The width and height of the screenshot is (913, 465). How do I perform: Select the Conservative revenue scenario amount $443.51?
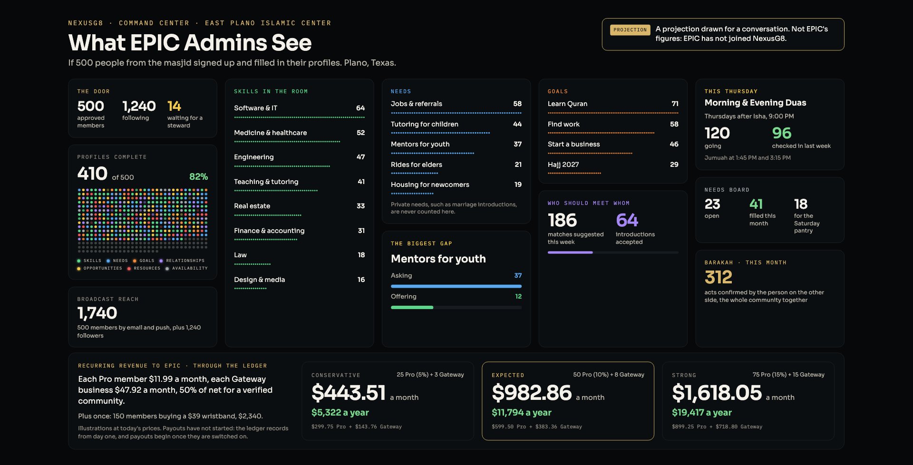349,393
